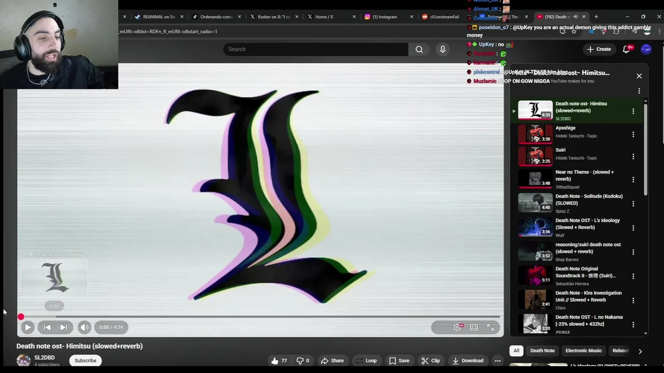Viewport: 664px width, 373px height.
Task: Click the address bar URL
Action: (x=168, y=31)
